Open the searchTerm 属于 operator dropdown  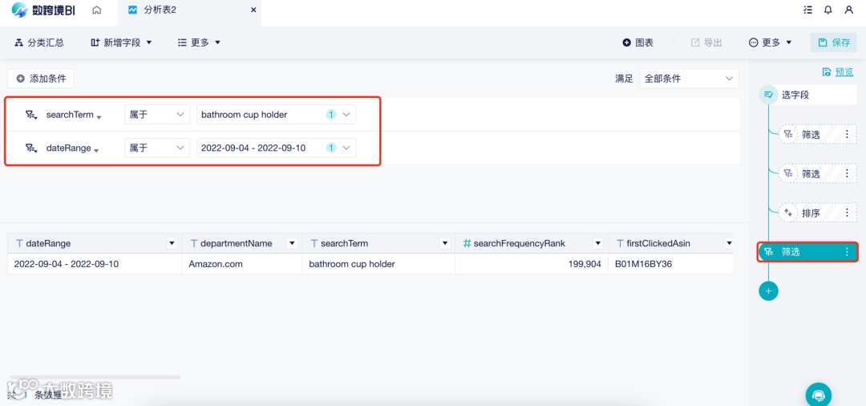pyautogui.click(x=157, y=115)
